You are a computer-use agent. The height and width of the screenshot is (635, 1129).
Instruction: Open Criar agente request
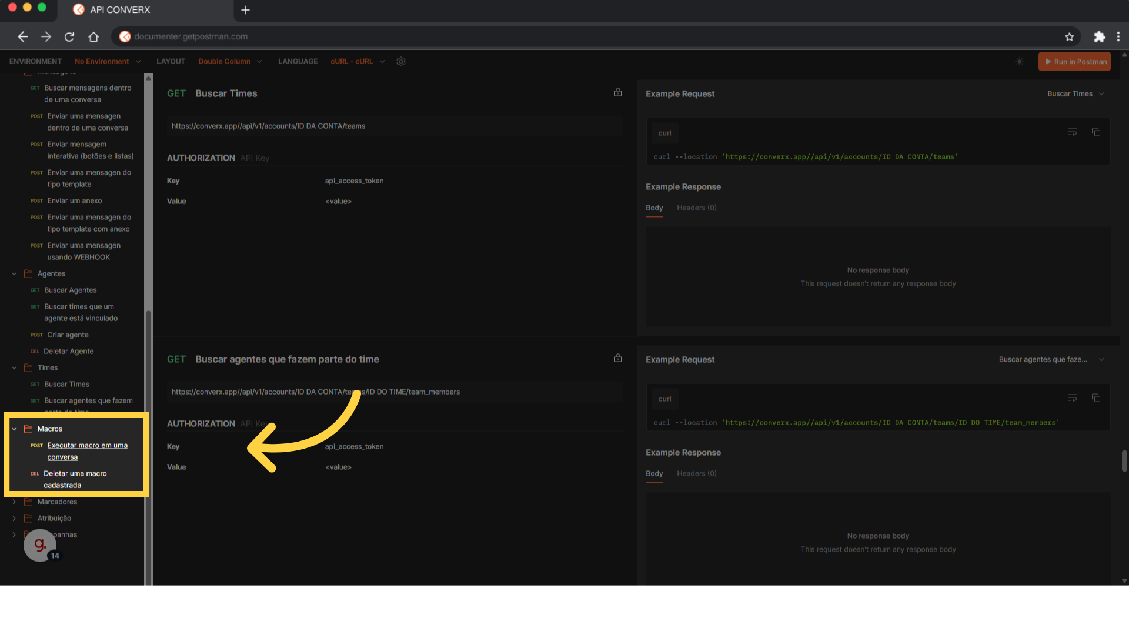(68, 335)
